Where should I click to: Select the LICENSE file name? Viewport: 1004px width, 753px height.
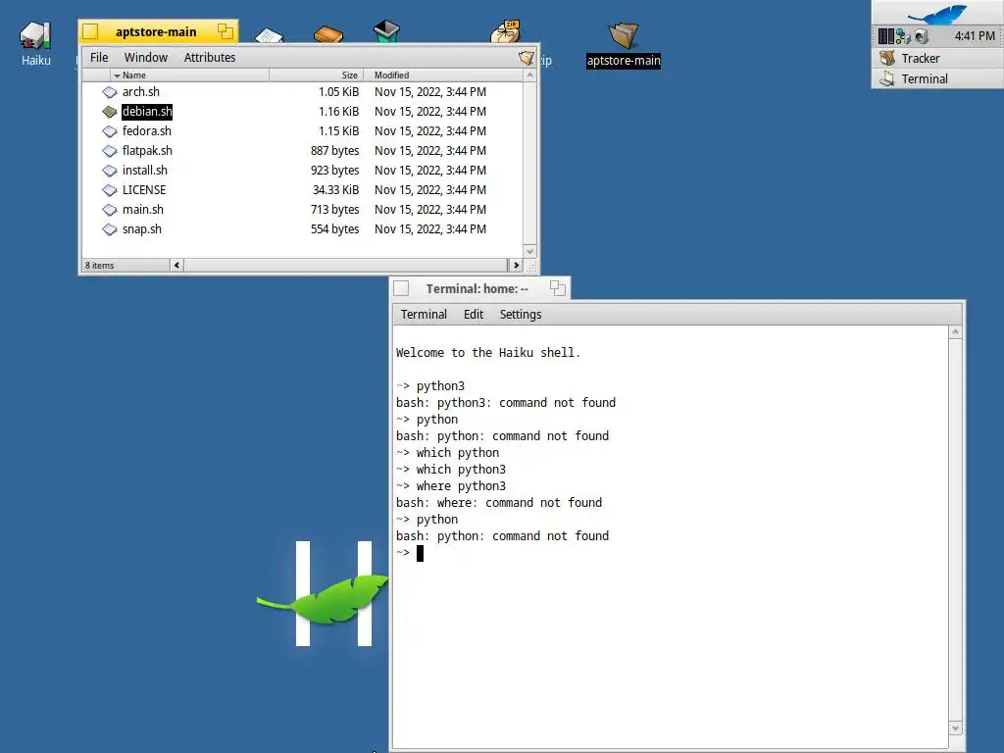coord(144,190)
